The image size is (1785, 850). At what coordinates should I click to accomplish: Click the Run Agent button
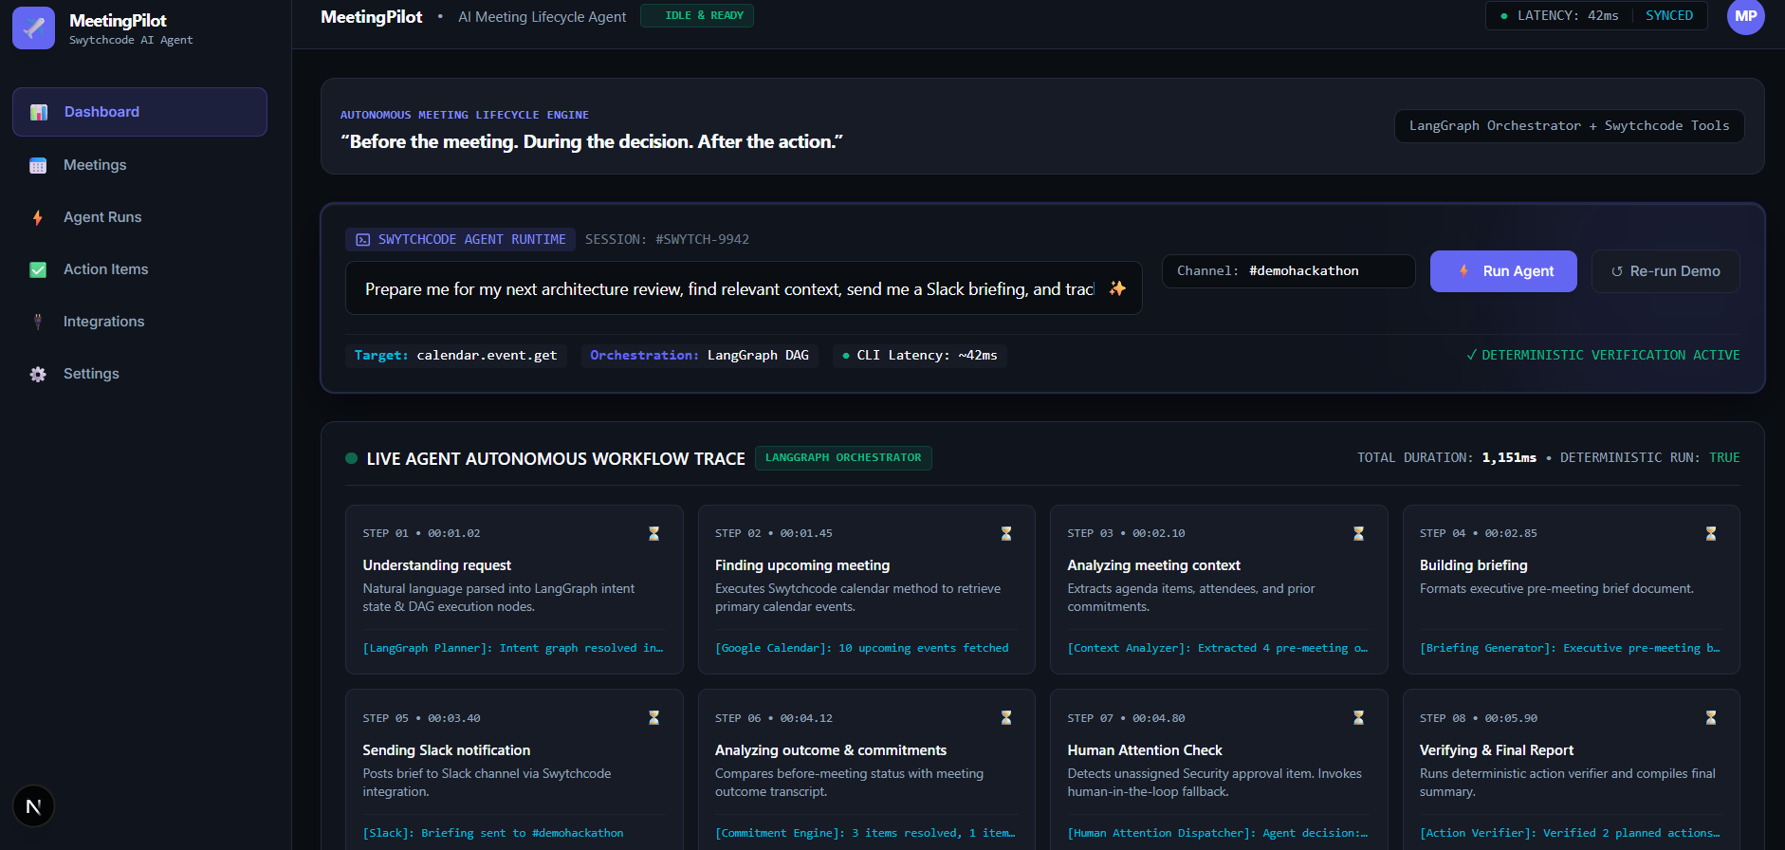coord(1503,271)
